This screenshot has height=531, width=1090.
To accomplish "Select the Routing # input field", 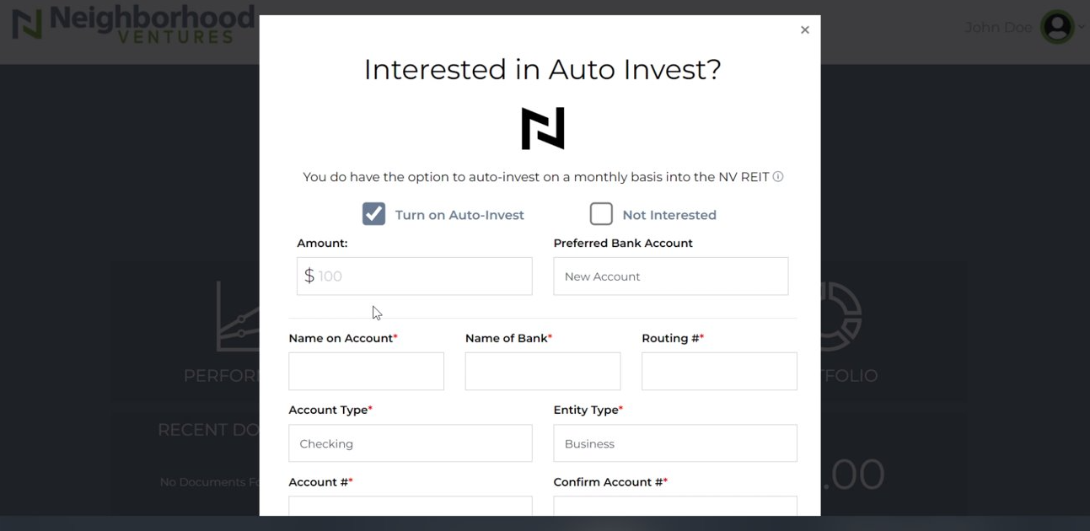I will [718, 372].
